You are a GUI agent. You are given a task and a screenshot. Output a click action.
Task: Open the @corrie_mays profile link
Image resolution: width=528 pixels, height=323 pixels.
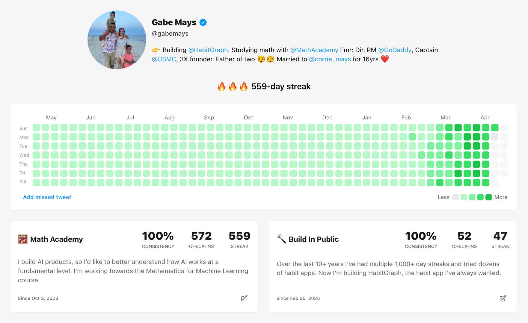point(330,59)
